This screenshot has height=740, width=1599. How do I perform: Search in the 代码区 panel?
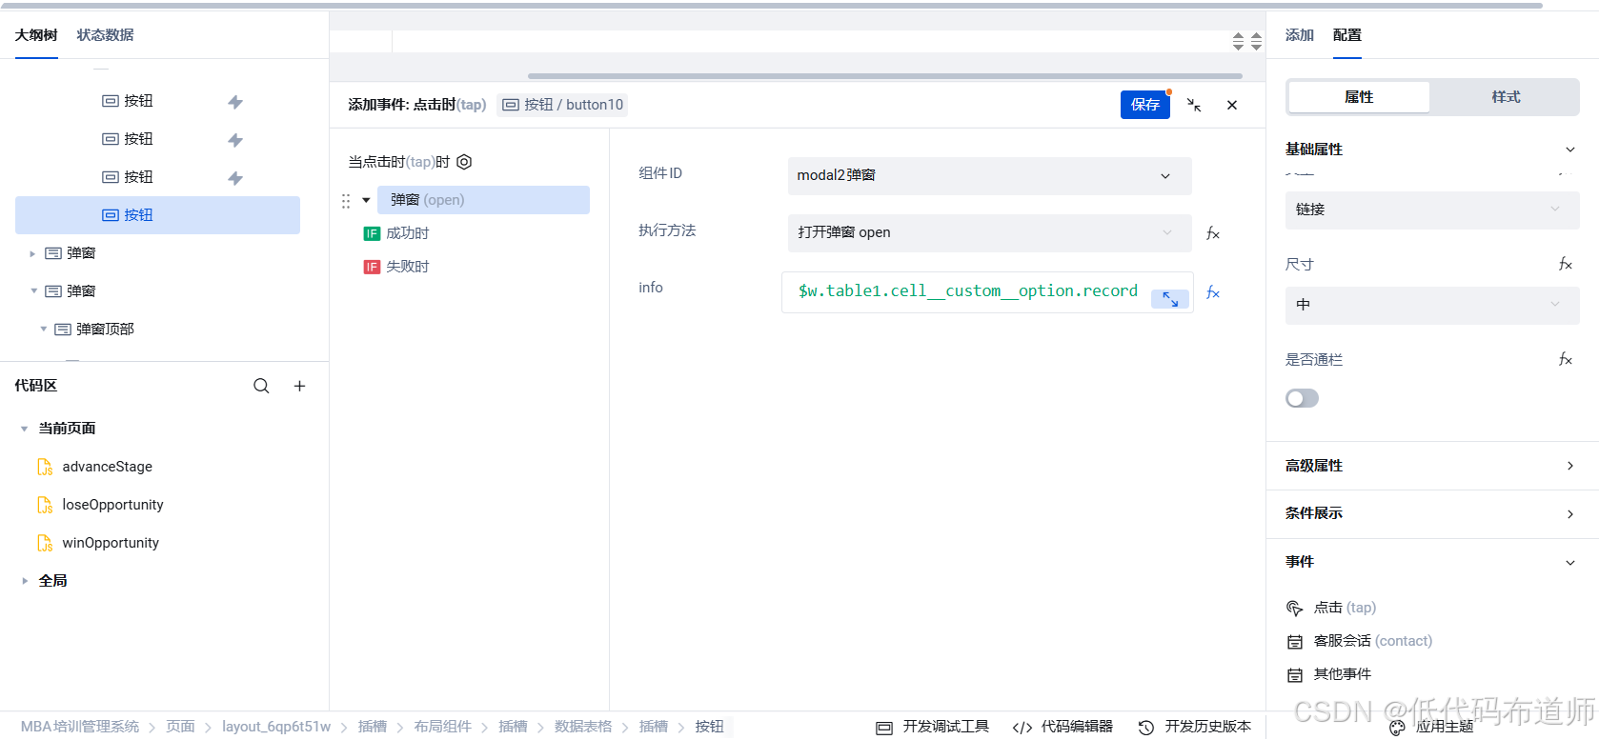[x=261, y=386]
